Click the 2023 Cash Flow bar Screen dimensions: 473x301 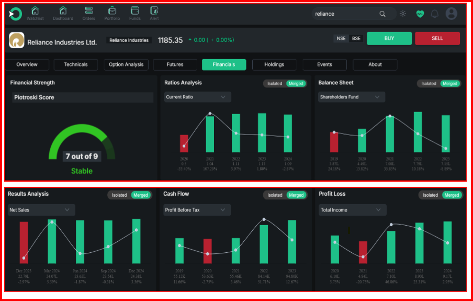[292, 242]
